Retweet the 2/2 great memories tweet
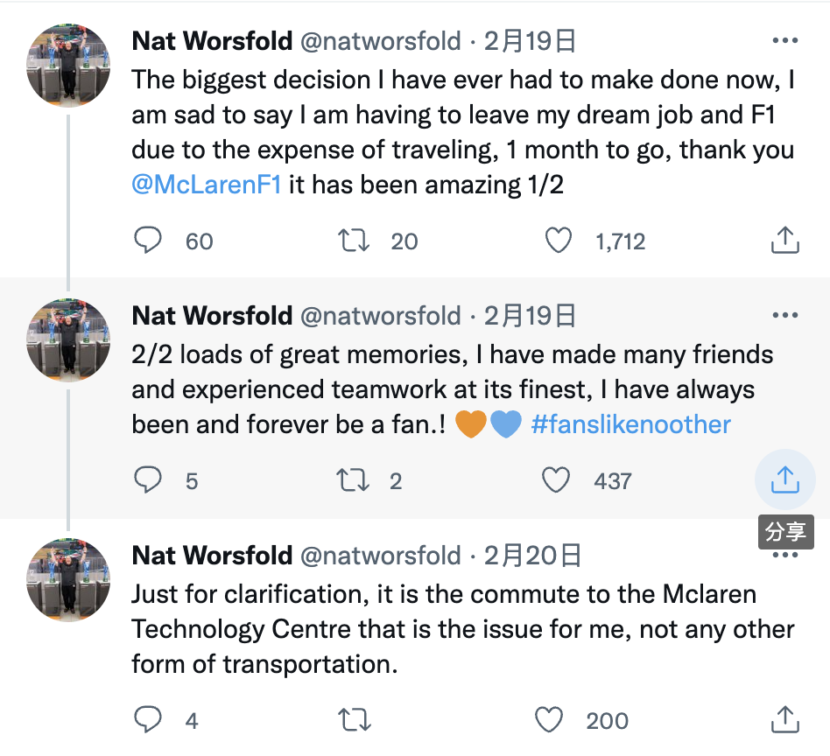 [x=352, y=480]
